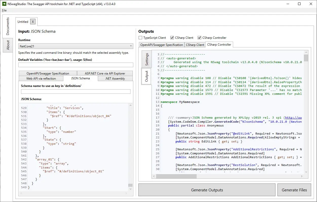Image resolution: width=317 pixels, height=202 pixels.
Task: Select the Web API via reflection tab
Action: 41,79
